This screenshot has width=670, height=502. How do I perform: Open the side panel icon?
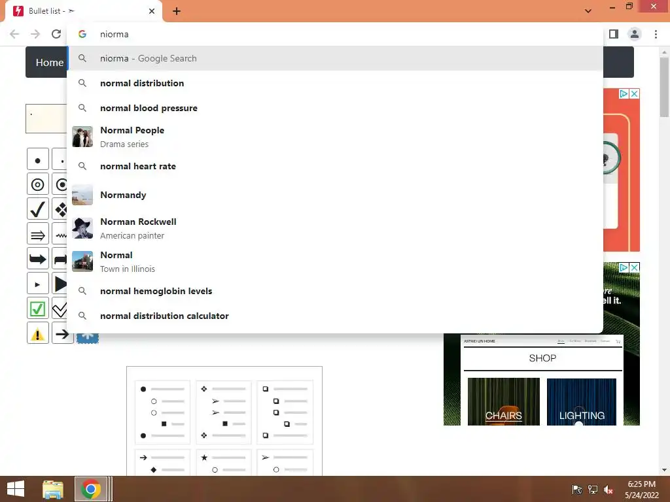click(x=614, y=34)
